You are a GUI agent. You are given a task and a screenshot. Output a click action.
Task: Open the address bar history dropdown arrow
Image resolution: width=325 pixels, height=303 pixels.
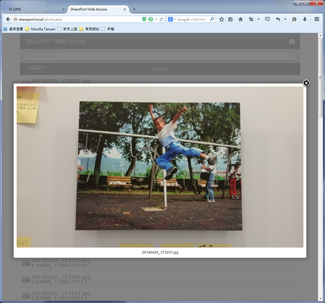[156, 19]
